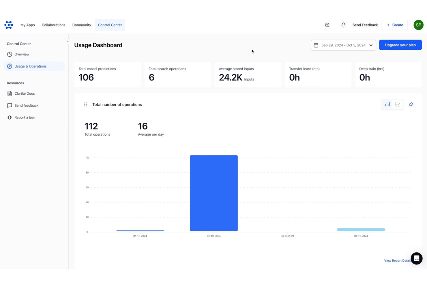Pin the Total number of operations widget

coord(411,104)
